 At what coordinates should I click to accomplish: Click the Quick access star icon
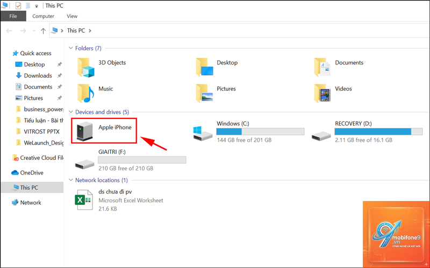coord(16,53)
